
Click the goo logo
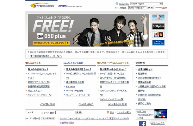click(x=165, y=8)
